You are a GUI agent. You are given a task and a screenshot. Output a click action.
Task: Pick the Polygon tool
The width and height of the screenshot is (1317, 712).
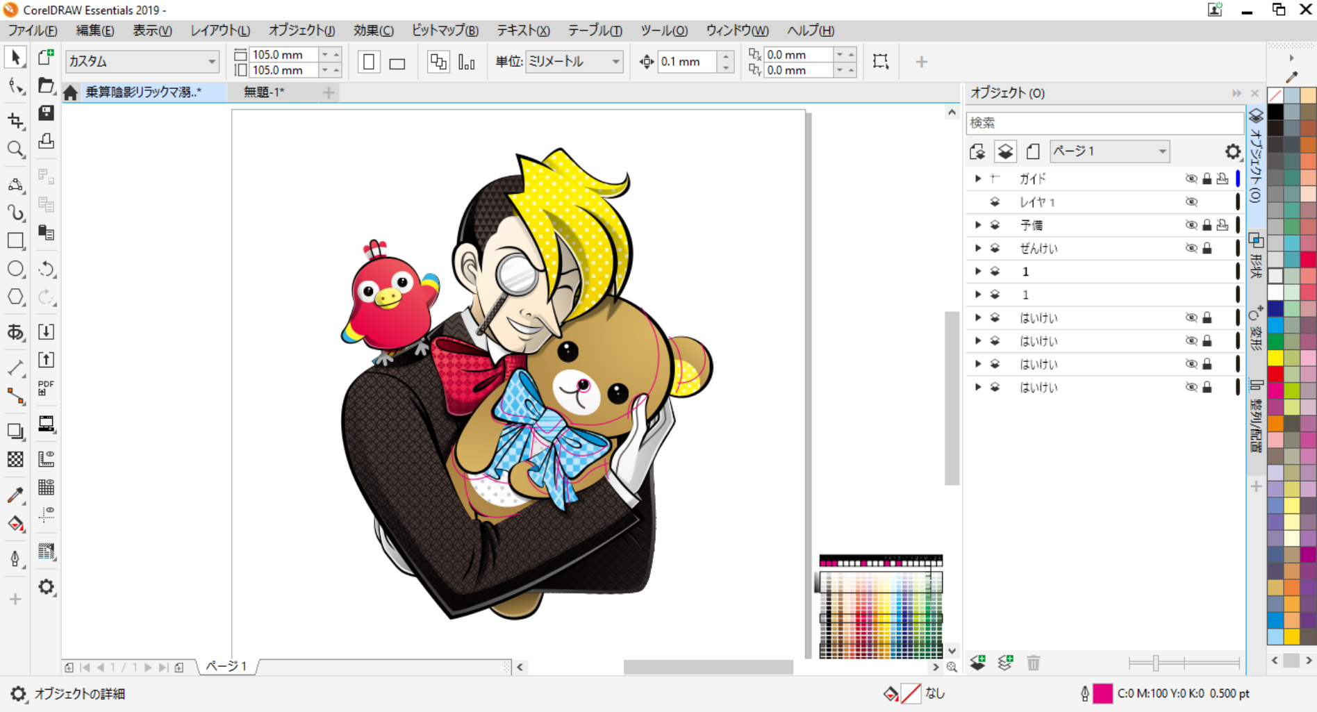[15, 297]
